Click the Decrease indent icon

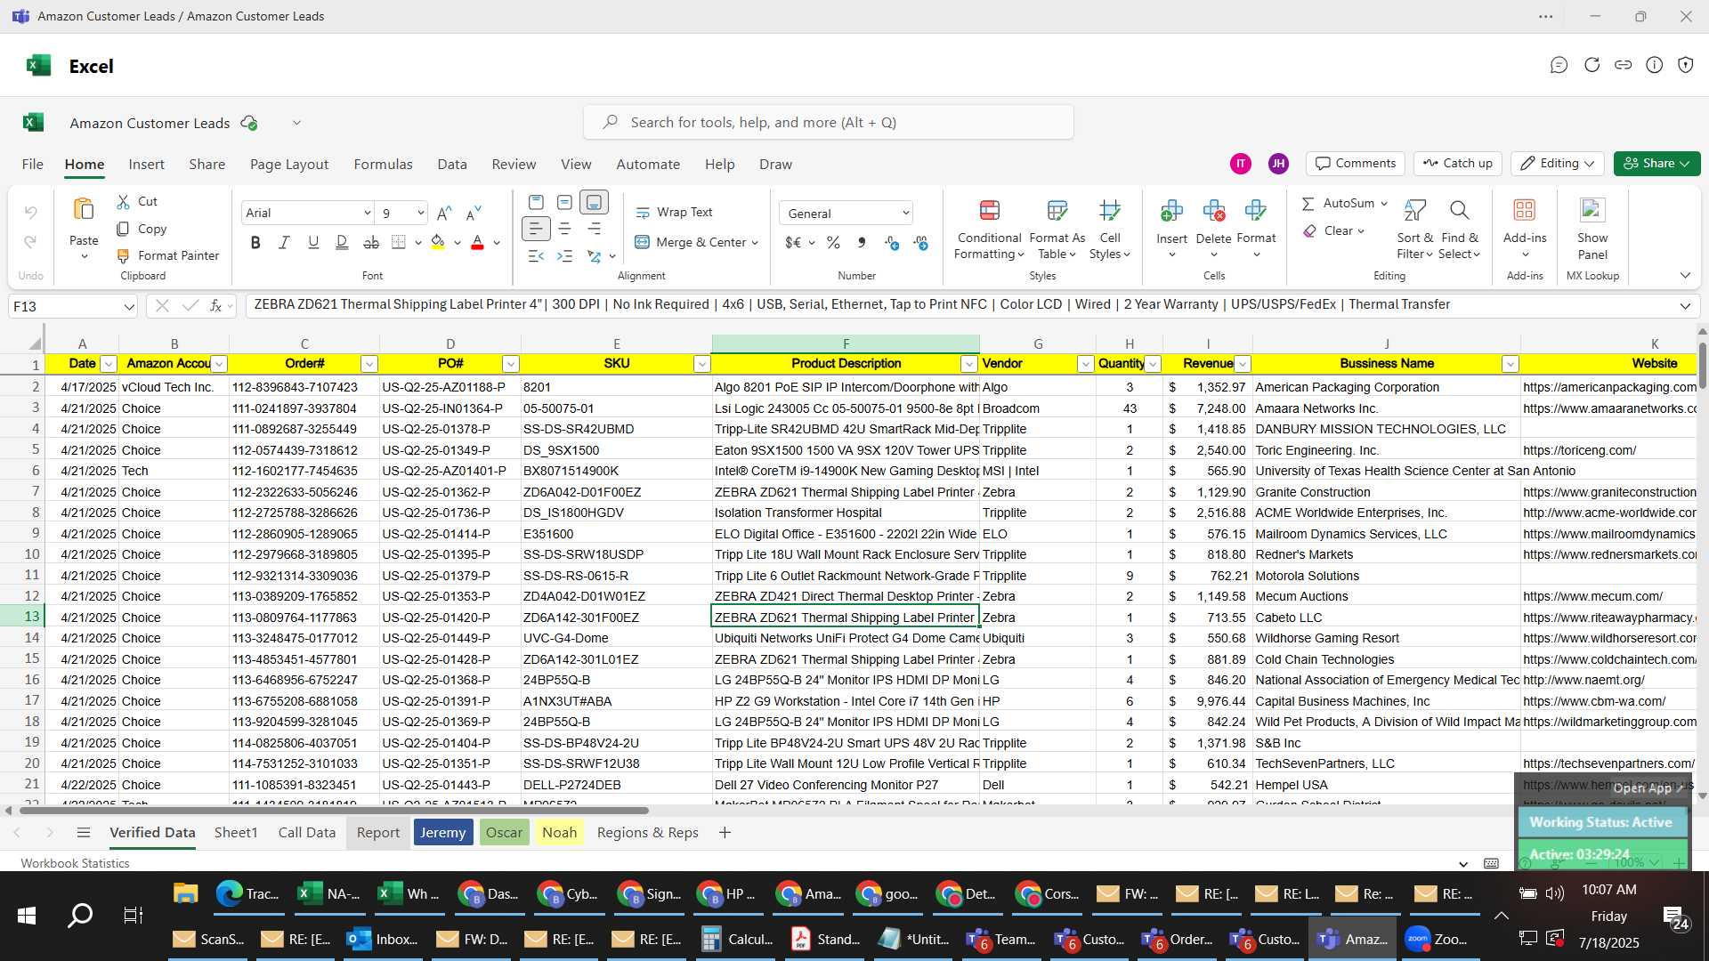point(536,256)
